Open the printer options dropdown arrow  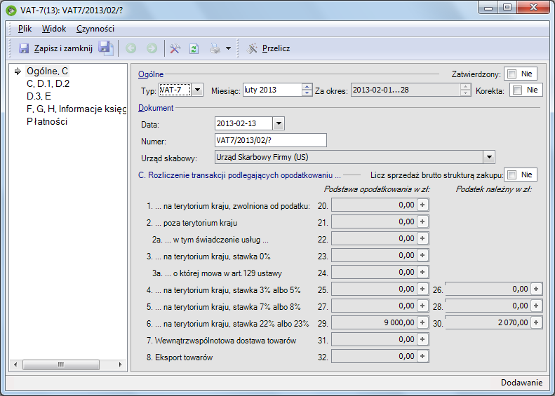(x=228, y=48)
